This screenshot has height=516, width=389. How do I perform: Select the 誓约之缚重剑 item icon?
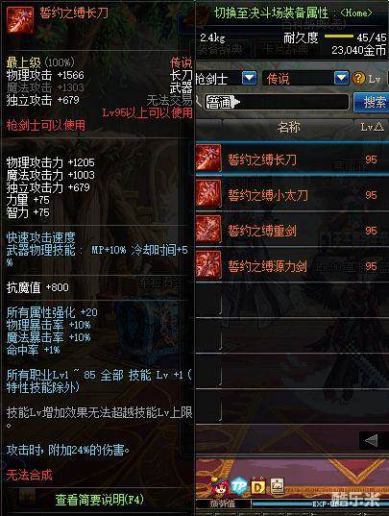[x=208, y=230]
